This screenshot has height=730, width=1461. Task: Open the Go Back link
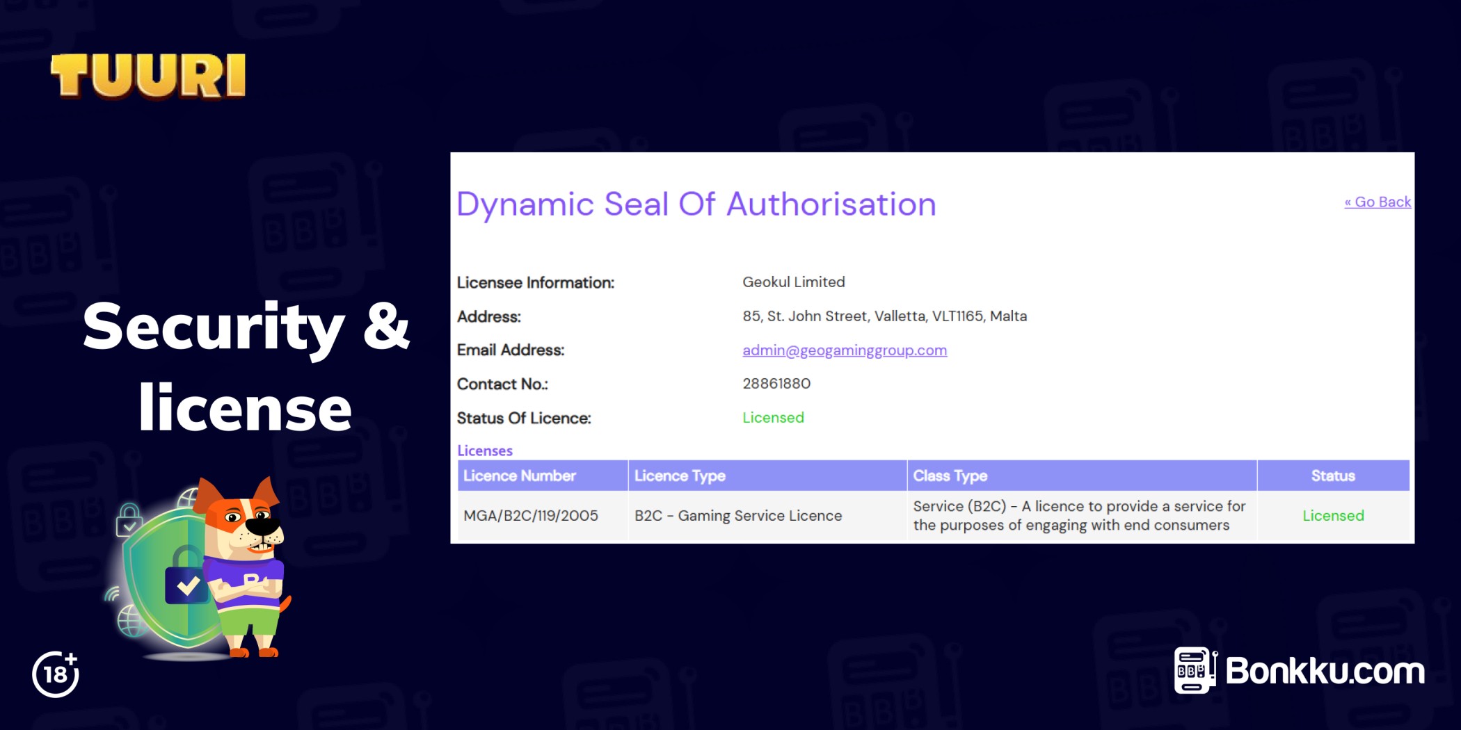tap(1377, 202)
